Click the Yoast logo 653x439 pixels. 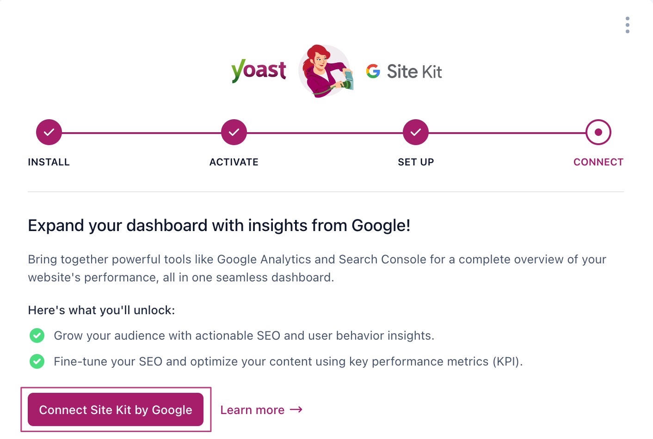259,71
